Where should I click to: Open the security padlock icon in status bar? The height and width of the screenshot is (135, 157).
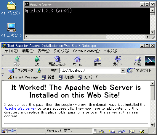click(4, 131)
